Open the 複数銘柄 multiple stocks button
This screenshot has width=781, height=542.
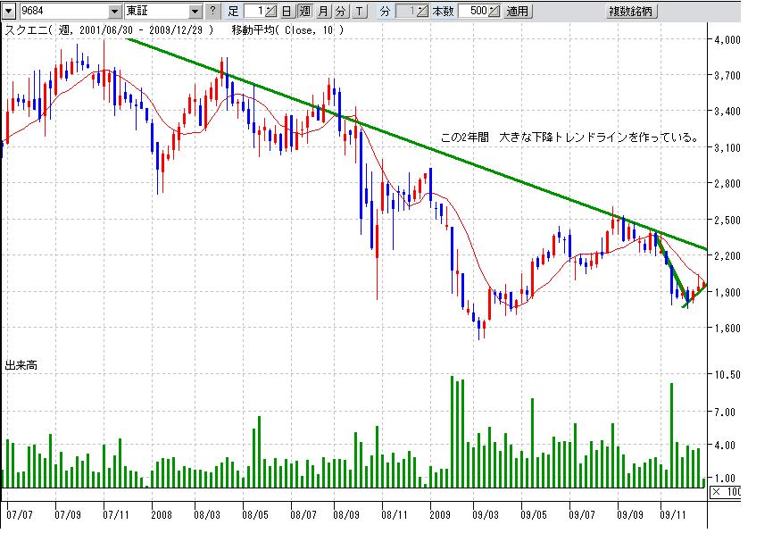(x=633, y=12)
